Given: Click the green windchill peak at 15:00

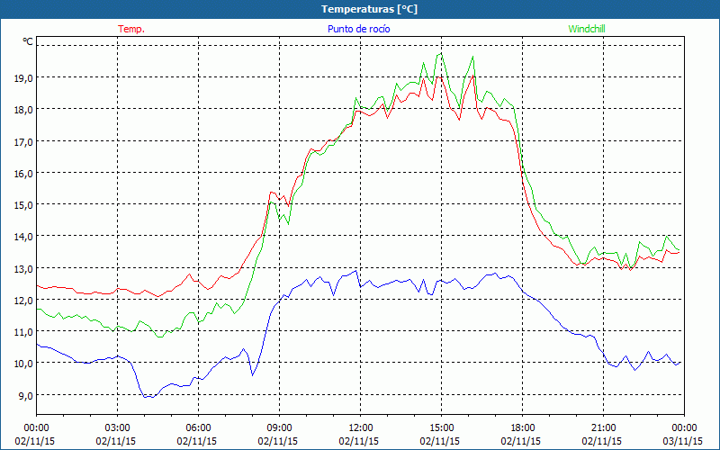Looking at the screenshot, I should [441, 53].
